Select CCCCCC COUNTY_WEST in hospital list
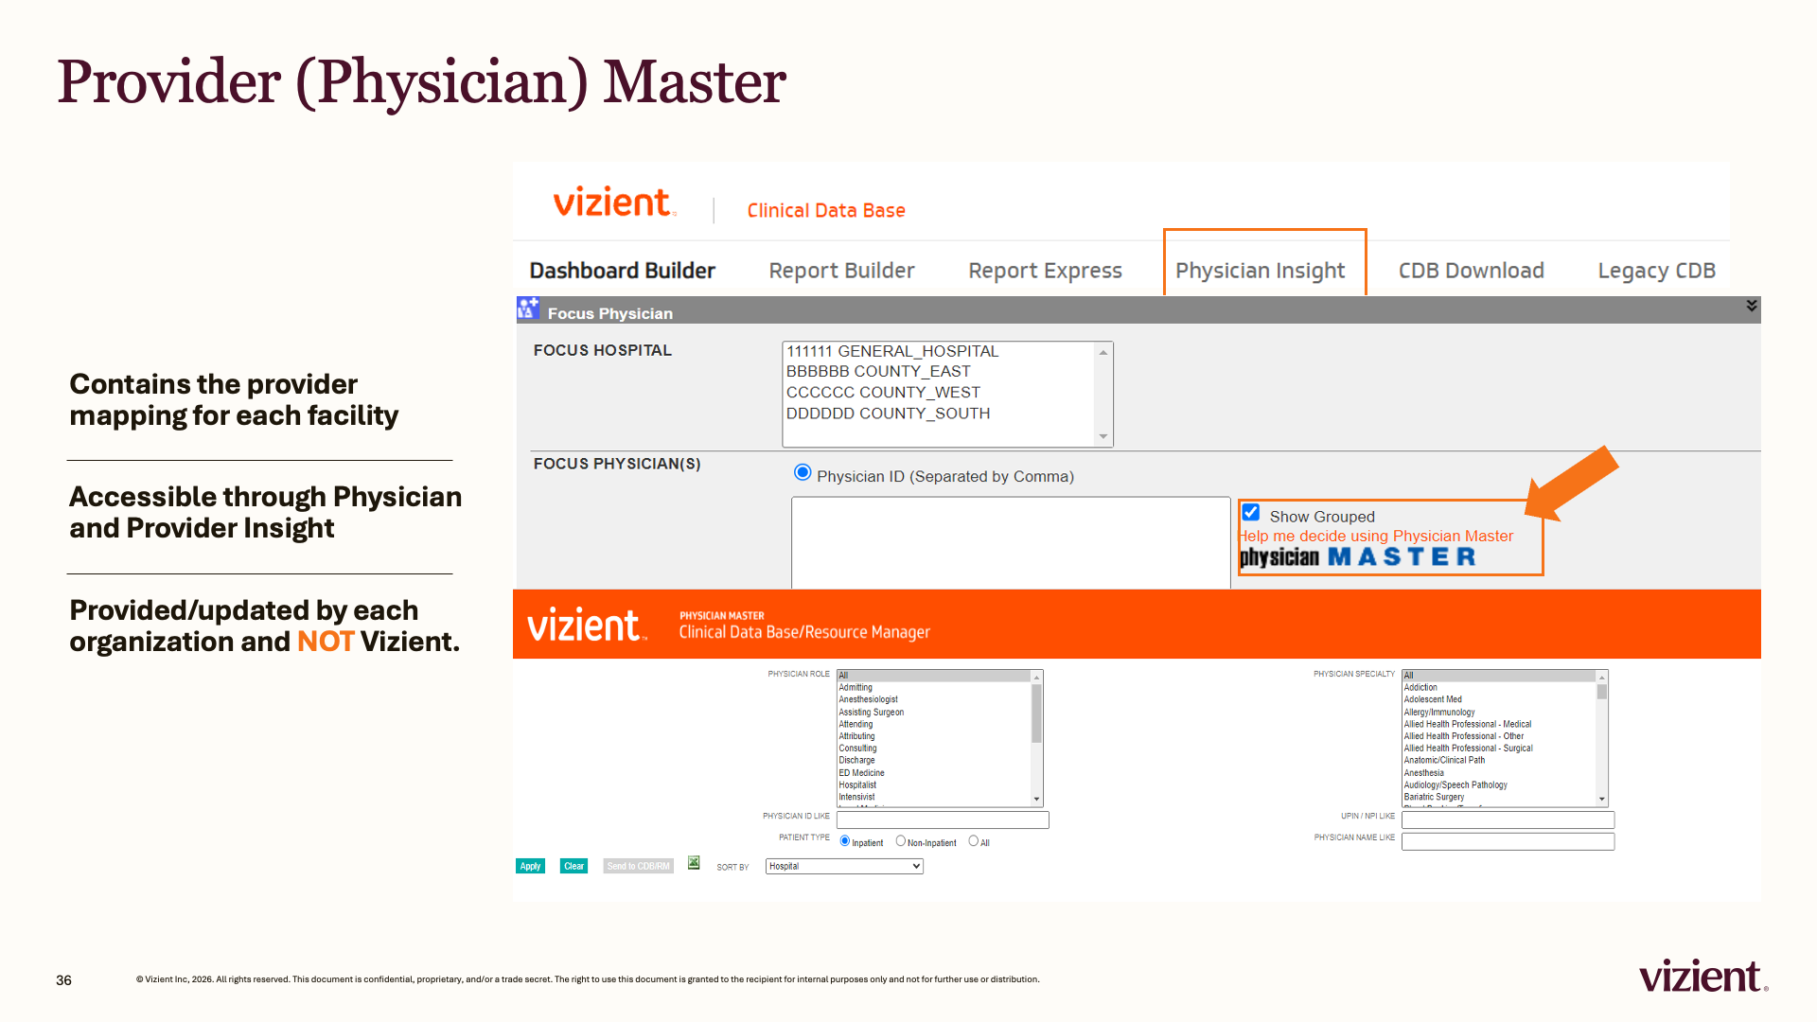The width and height of the screenshot is (1817, 1022). coord(883,393)
